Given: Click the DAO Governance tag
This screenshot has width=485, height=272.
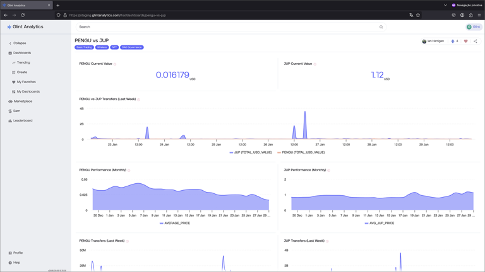Looking at the screenshot, I should 132,47.
